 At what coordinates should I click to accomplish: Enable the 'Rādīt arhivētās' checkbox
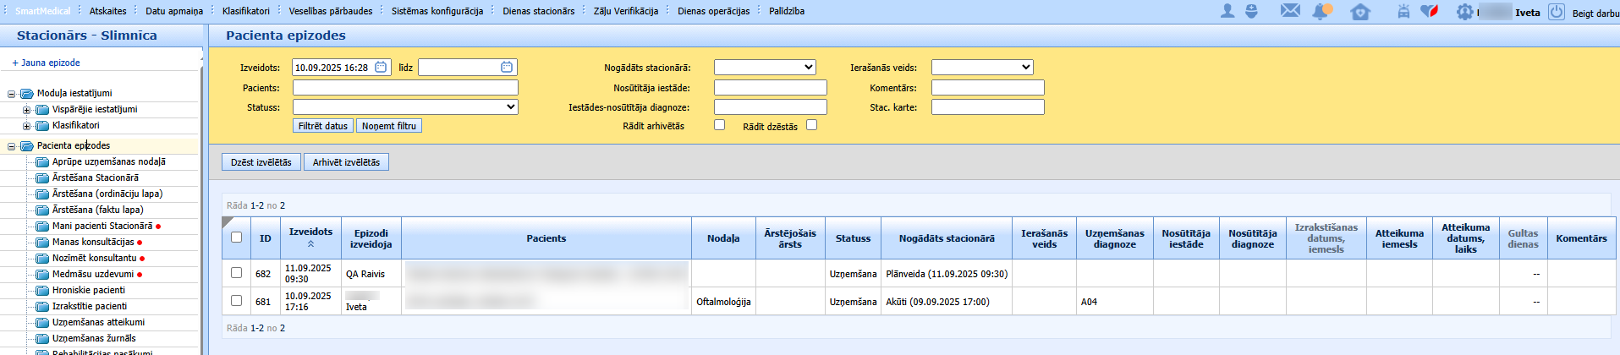point(720,124)
